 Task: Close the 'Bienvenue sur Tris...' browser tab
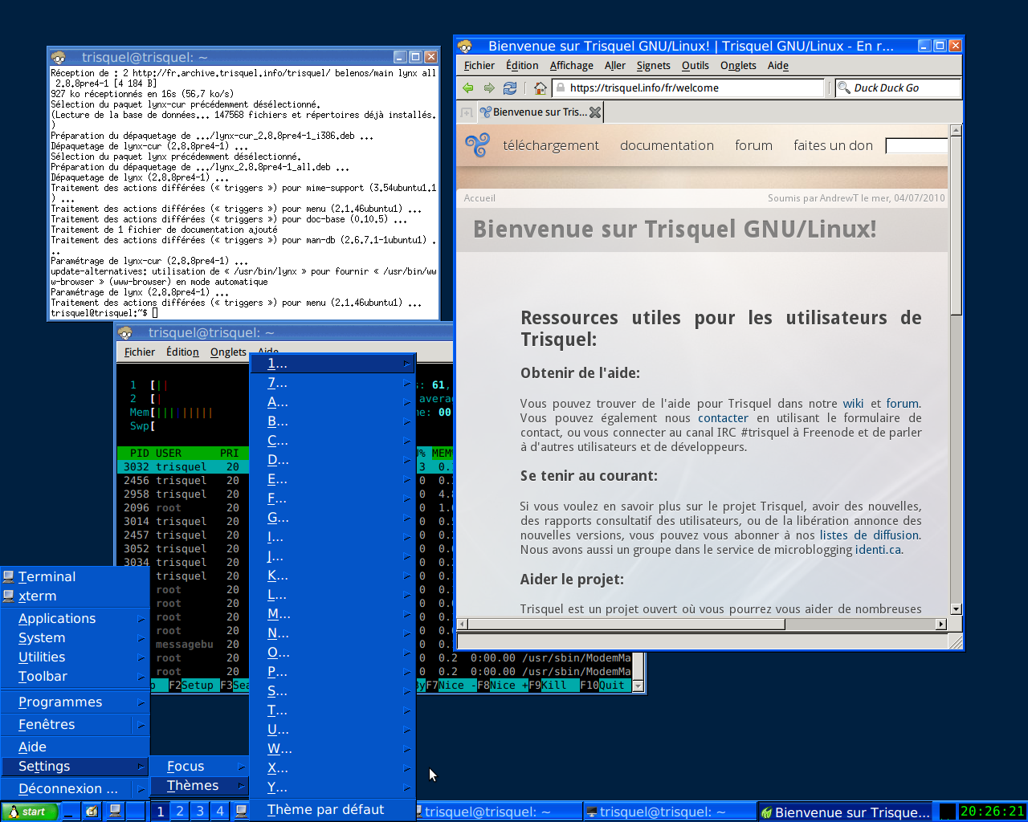click(x=595, y=112)
